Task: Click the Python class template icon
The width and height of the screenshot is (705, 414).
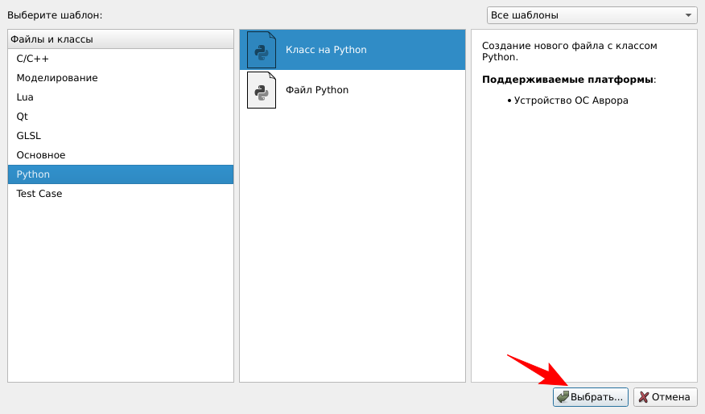Action: pyautogui.click(x=261, y=50)
